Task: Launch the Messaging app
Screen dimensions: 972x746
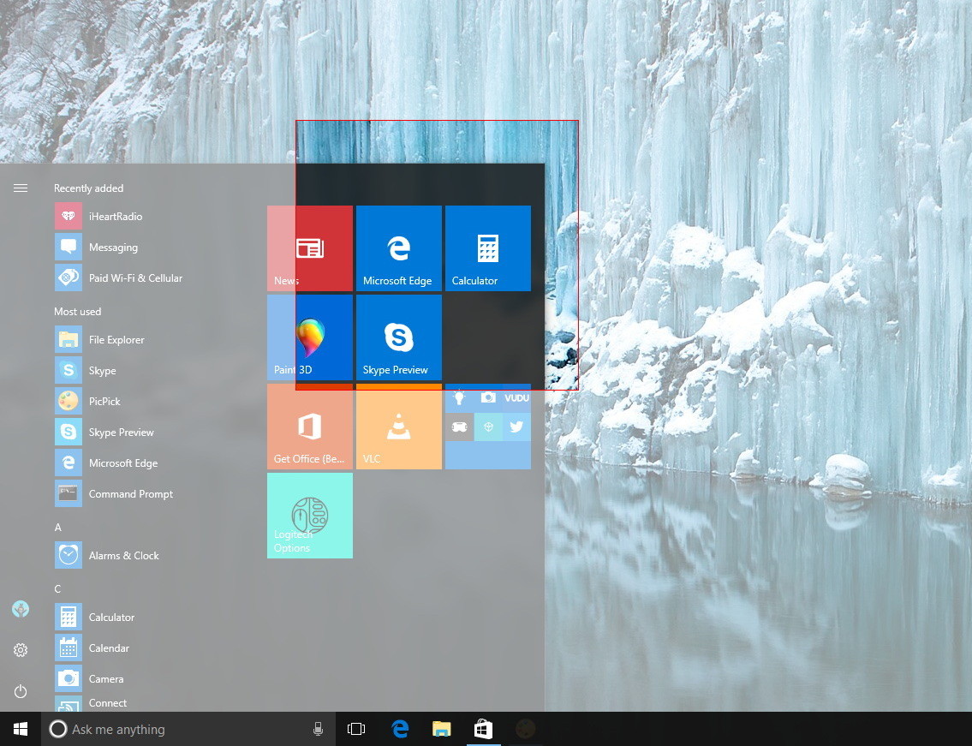Action: 112,247
